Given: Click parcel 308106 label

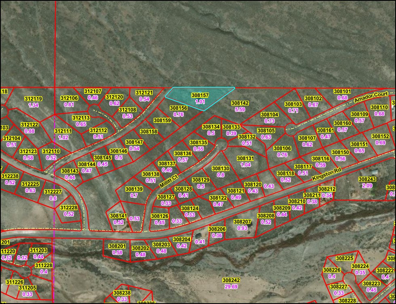Looking at the screenshot, I should point(282,148).
